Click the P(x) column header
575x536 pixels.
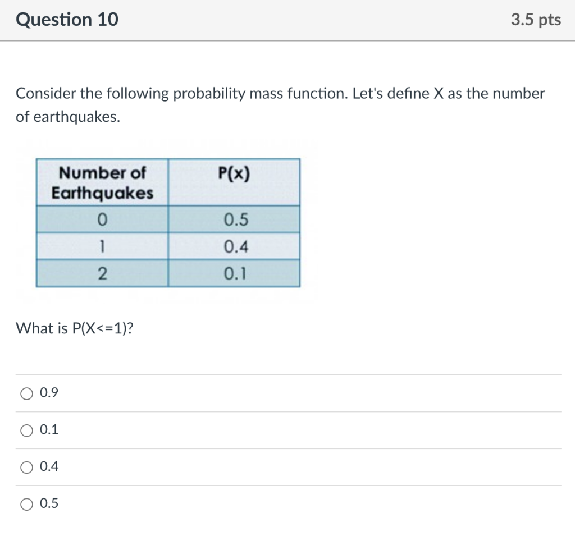click(x=234, y=173)
